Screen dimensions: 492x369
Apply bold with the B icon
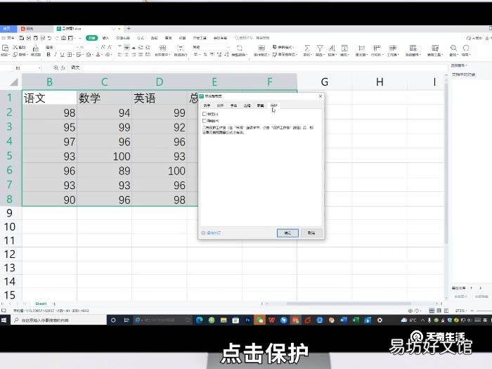[x=48, y=55]
